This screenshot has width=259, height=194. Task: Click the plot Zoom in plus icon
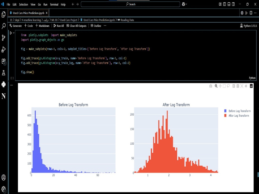pyautogui.click(x=234, y=86)
